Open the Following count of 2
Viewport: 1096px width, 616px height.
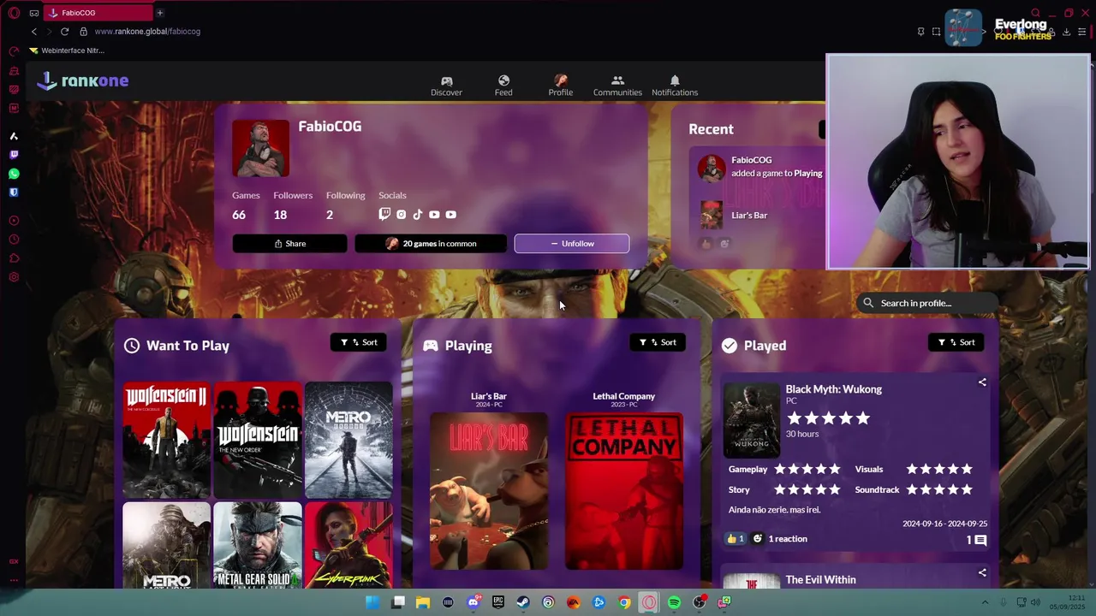[330, 215]
